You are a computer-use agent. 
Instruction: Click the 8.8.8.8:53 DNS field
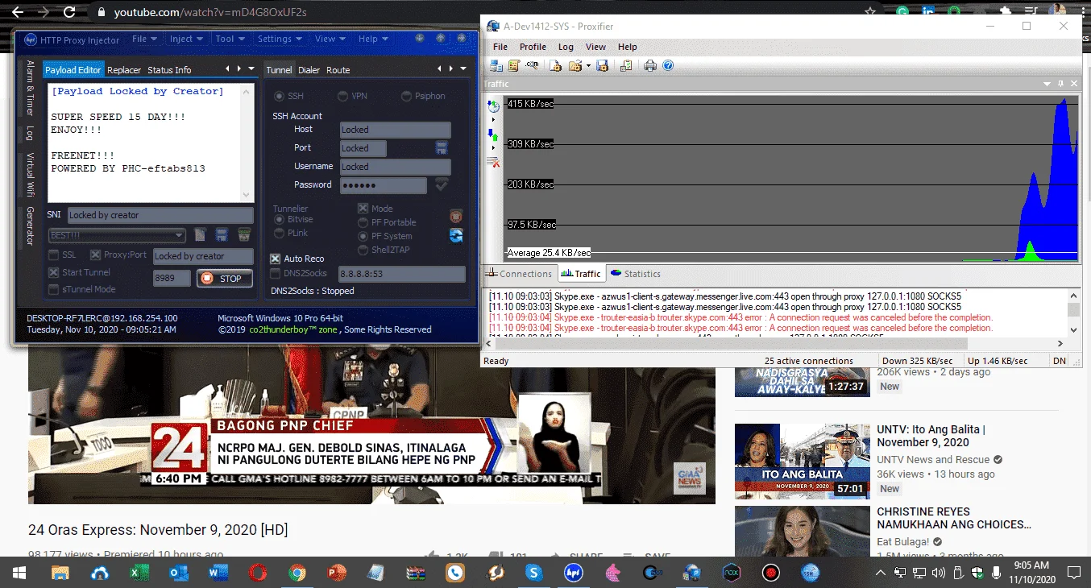pos(402,274)
